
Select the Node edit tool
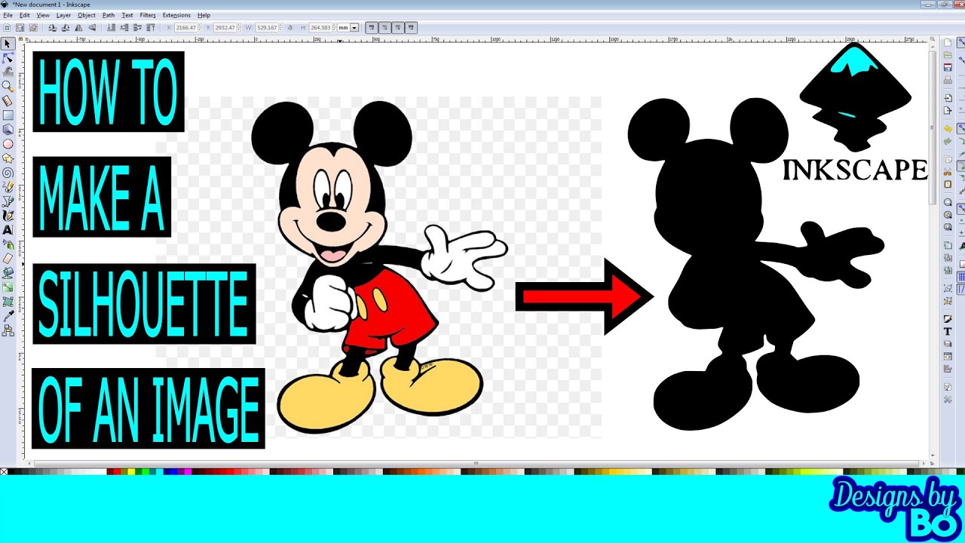click(x=8, y=57)
